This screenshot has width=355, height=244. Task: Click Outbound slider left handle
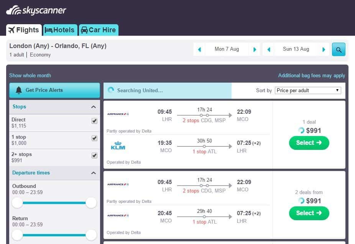tap(17, 203)
